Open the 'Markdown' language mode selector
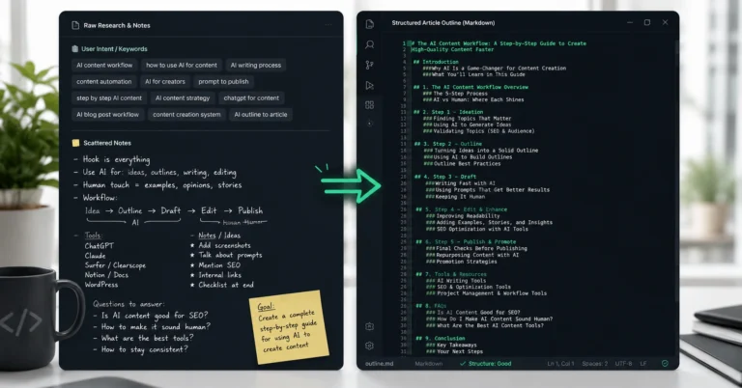Image resolution: width=742 pixels, height=388 pixels. [429, 364]
